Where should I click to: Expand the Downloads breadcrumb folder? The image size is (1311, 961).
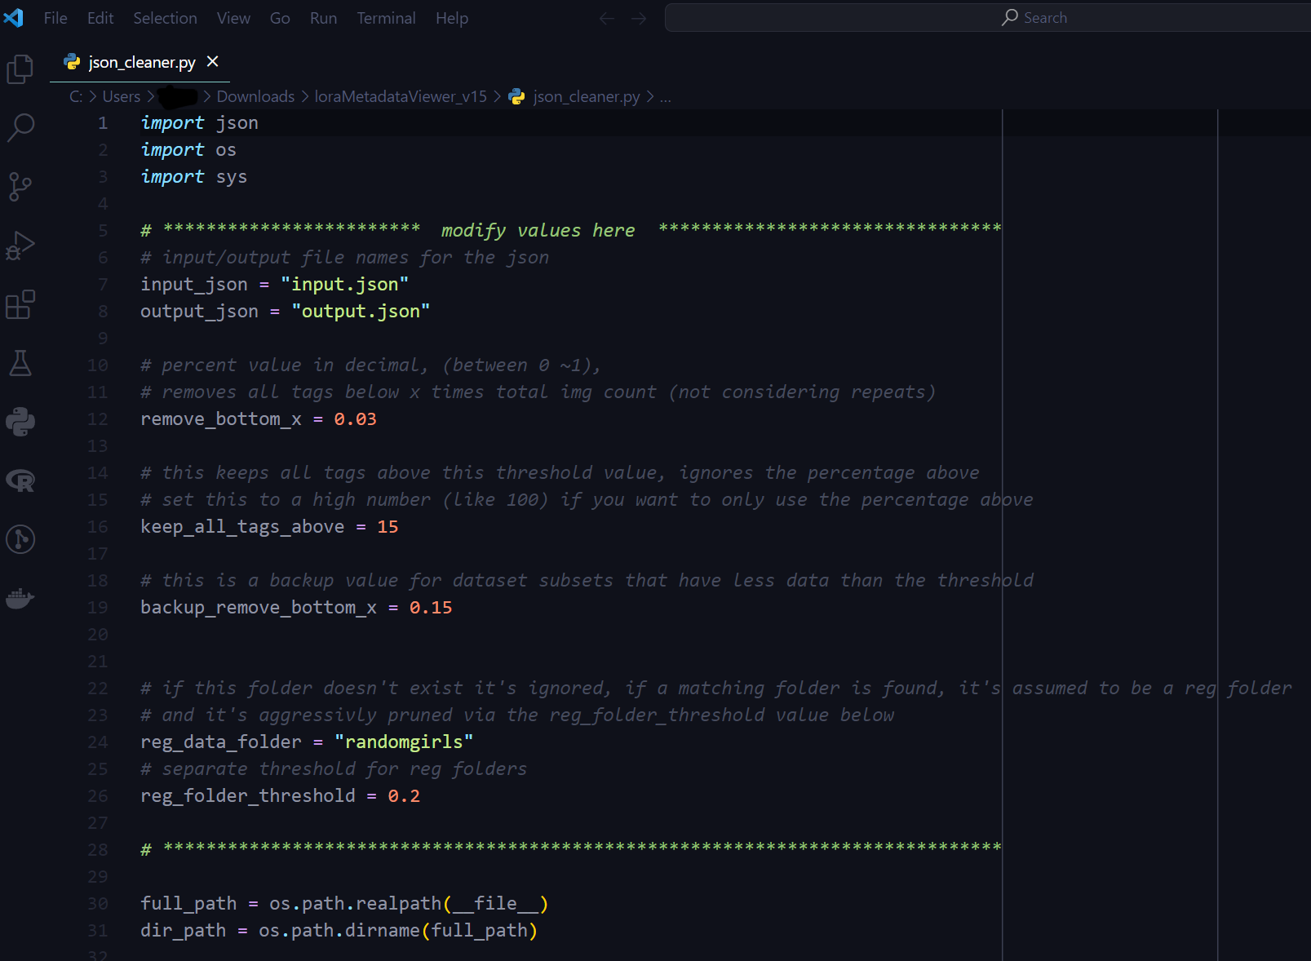(x=255, y=96)
